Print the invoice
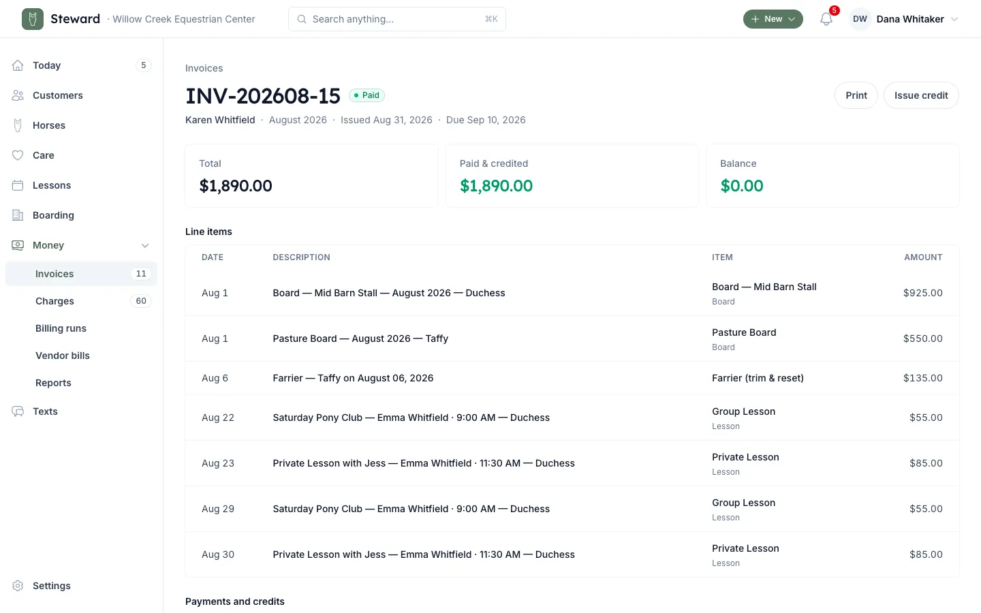This screenshot has width=981, height=613. (x=856, y=95)
